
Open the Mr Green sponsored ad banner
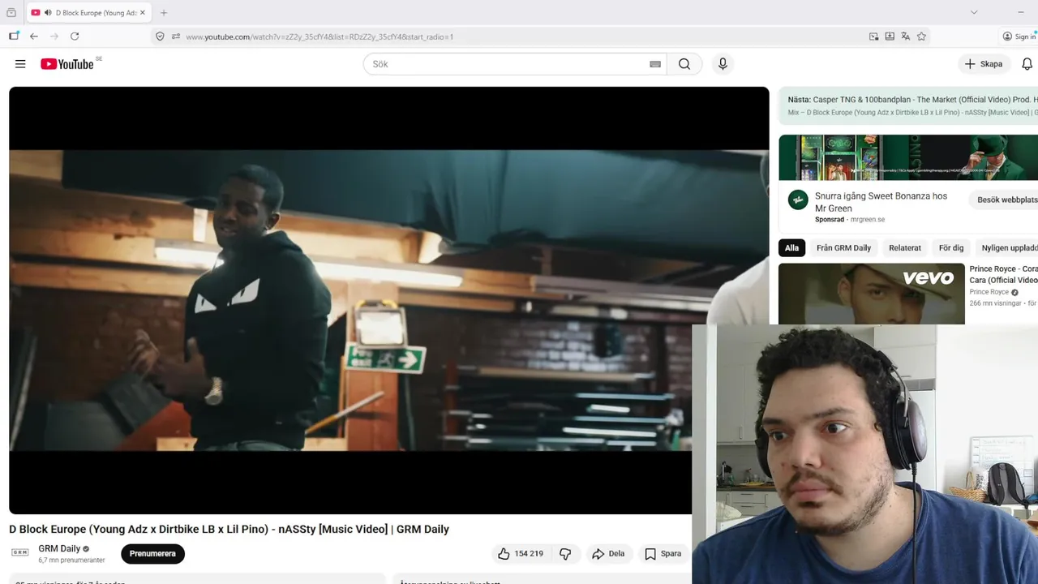click(x=908, y=157)
